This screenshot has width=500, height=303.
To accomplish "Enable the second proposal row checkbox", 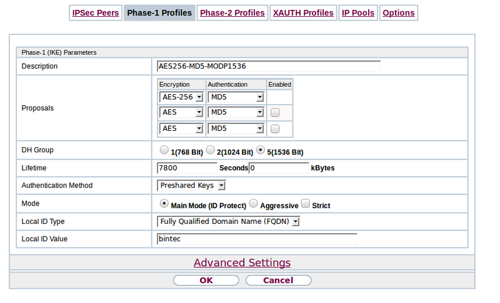I will 275,113.
